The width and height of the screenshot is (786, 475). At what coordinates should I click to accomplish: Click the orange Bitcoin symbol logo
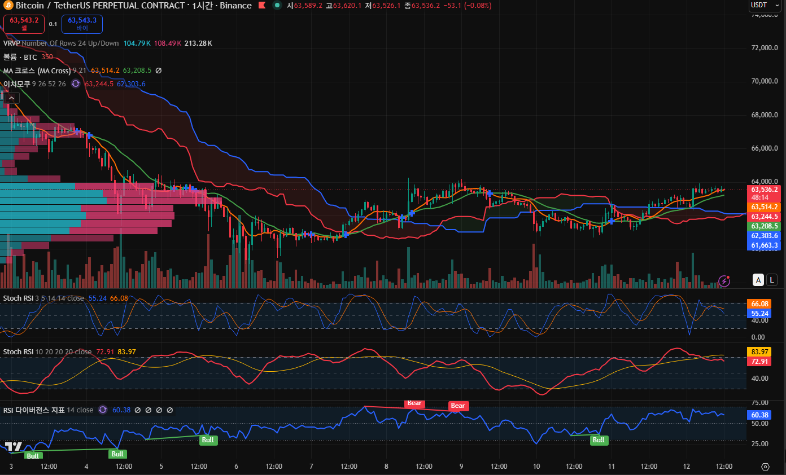pos(8,6)
